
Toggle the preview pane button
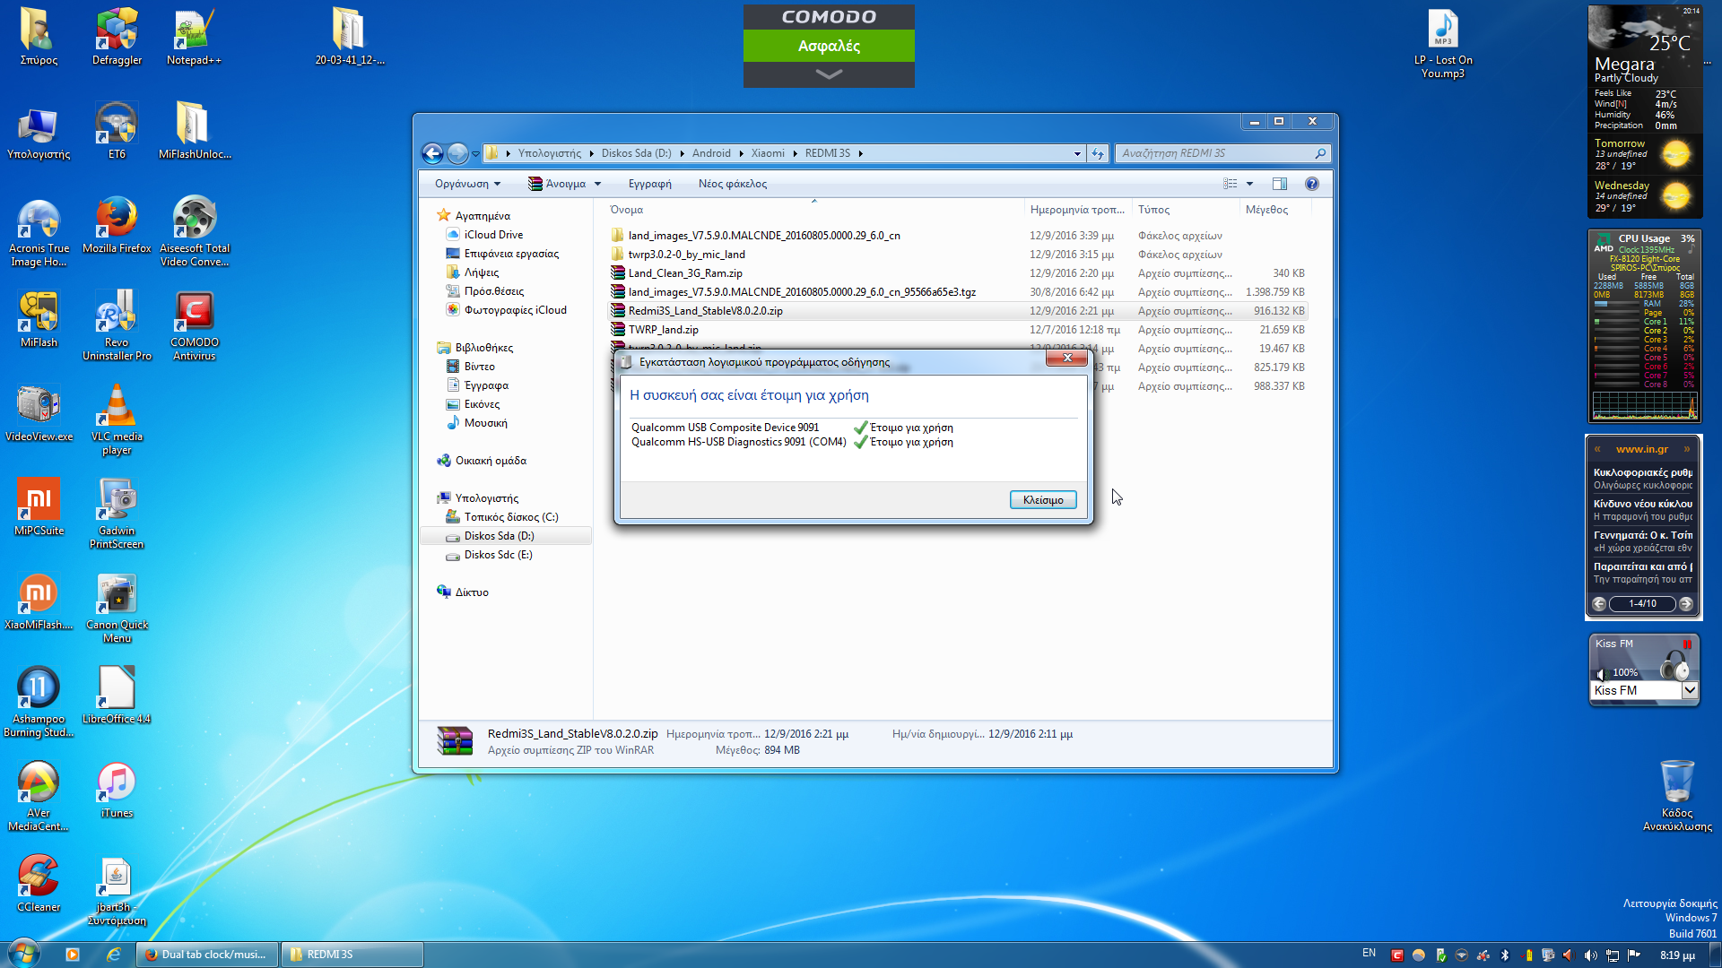point(1280,184)
